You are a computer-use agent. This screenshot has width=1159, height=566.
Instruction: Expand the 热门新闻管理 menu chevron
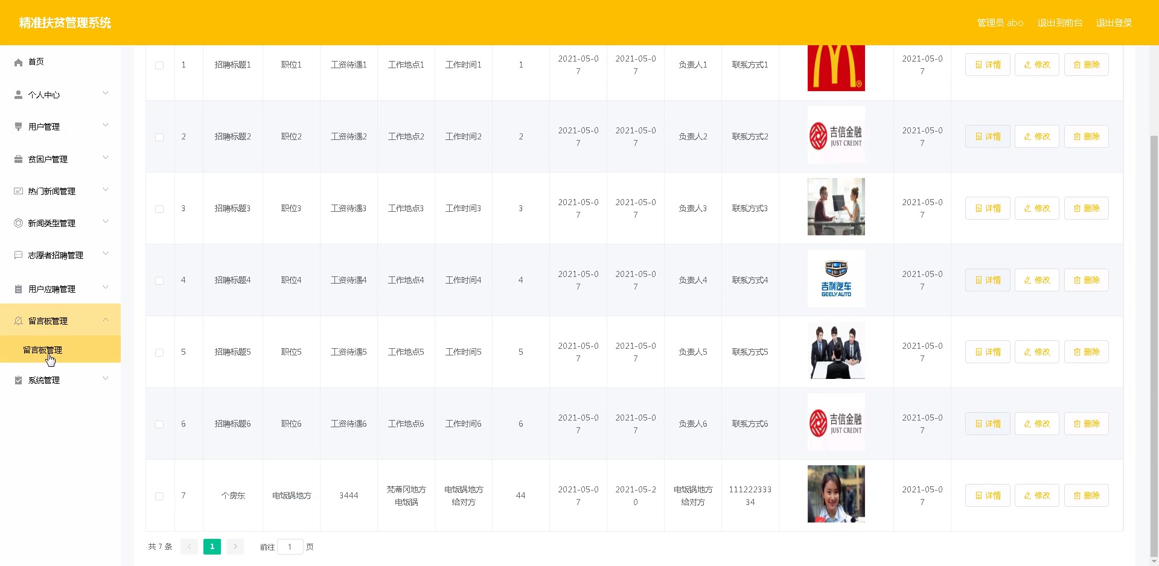(x=106, y=189)
